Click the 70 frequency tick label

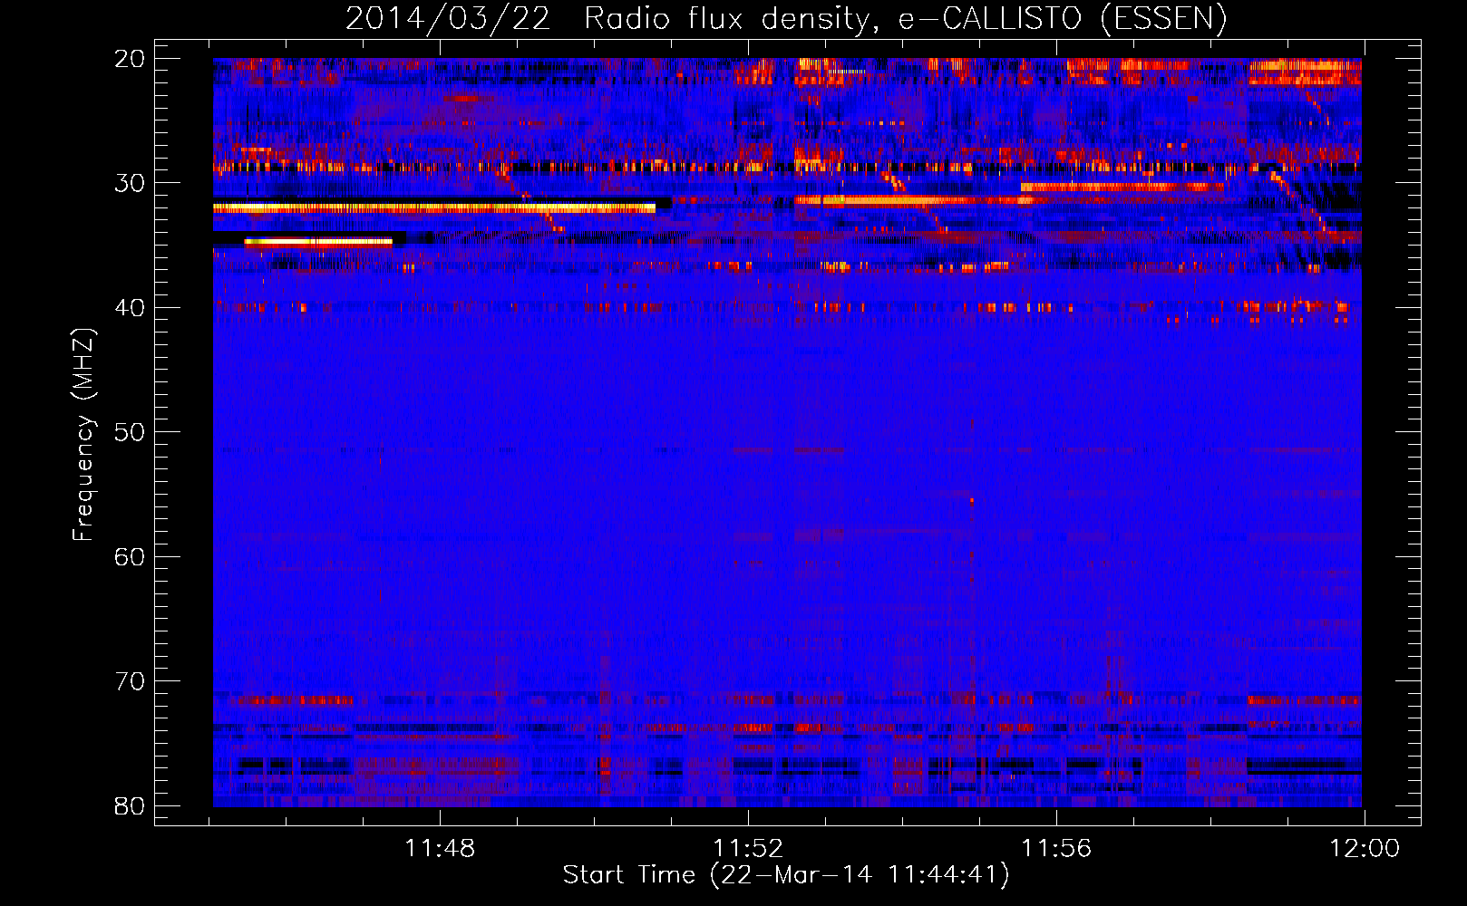point(130,681)
